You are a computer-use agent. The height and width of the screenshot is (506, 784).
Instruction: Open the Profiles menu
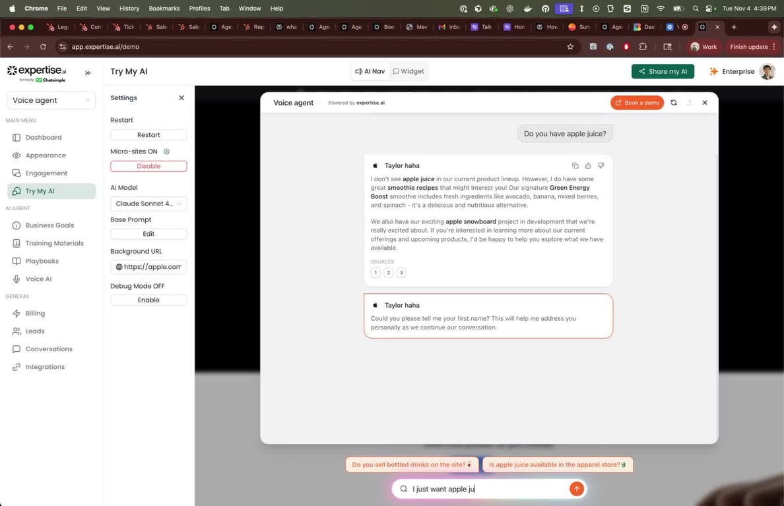pyautogui.click(x=199, y=9)
